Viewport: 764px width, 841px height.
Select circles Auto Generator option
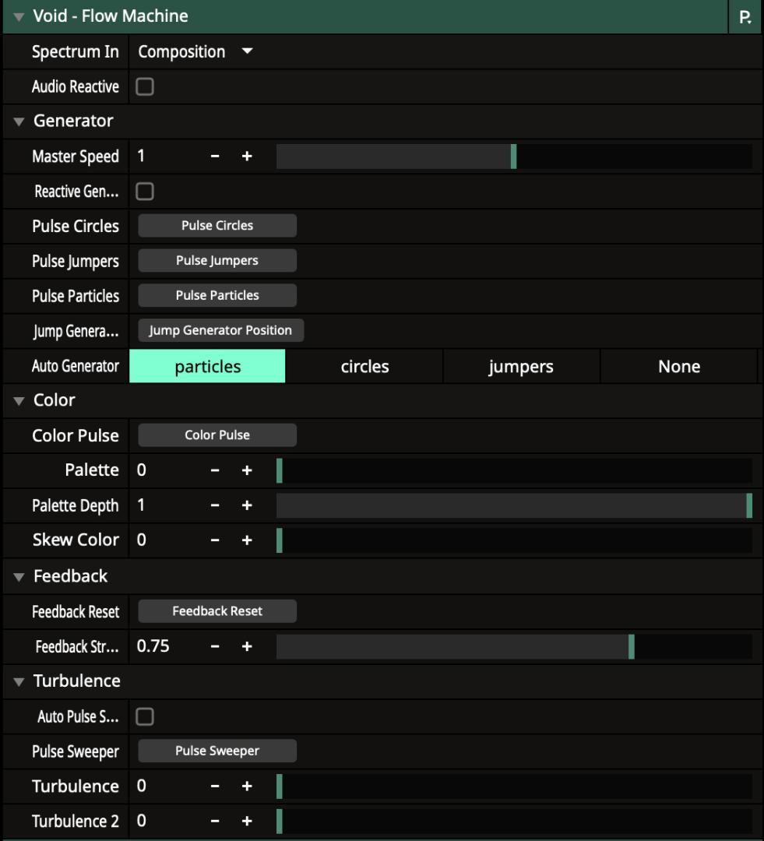[364, 366]
